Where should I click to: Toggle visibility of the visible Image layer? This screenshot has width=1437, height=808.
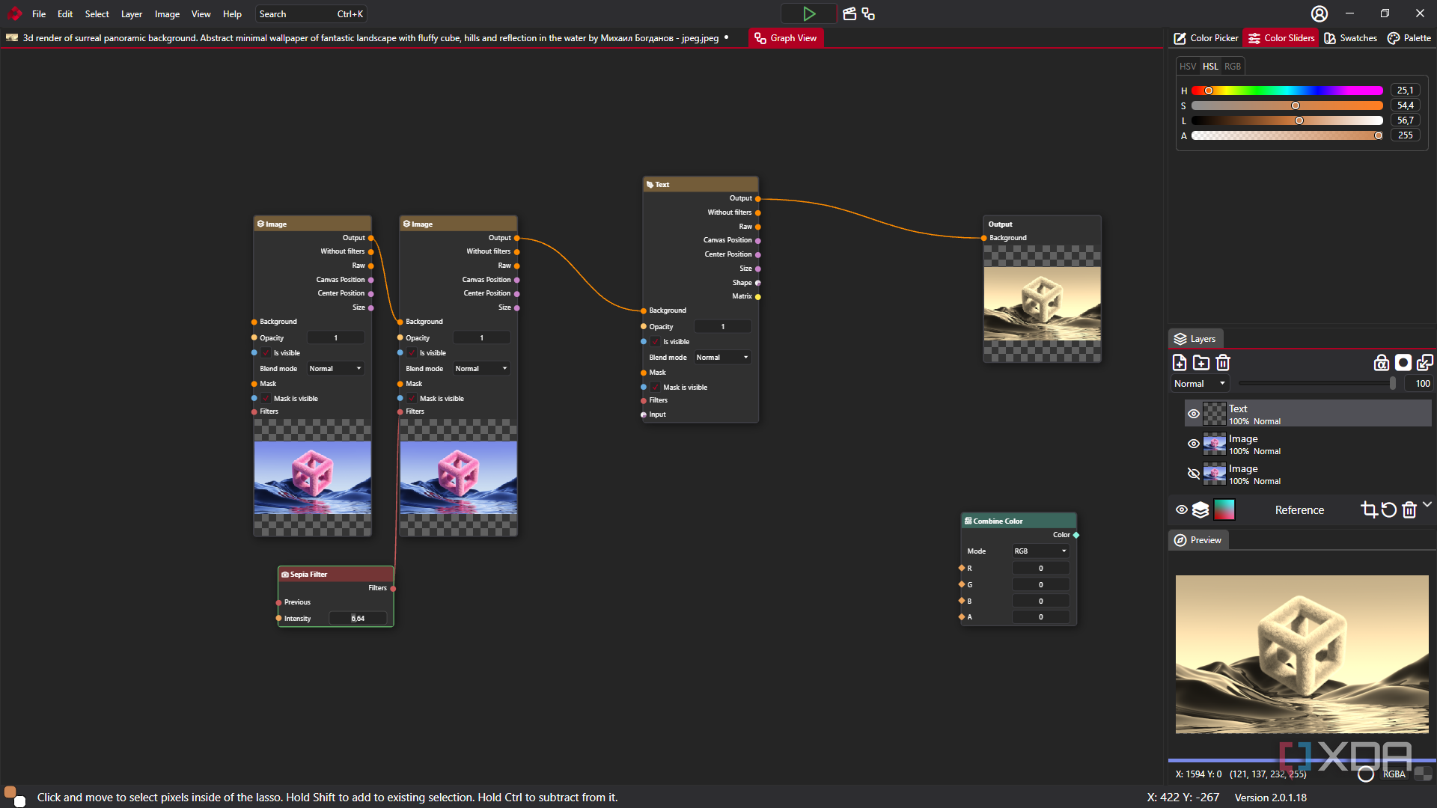[x=1194, y=444]
